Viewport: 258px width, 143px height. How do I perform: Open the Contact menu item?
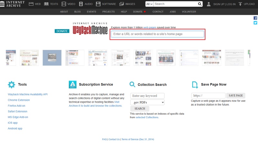158,12
